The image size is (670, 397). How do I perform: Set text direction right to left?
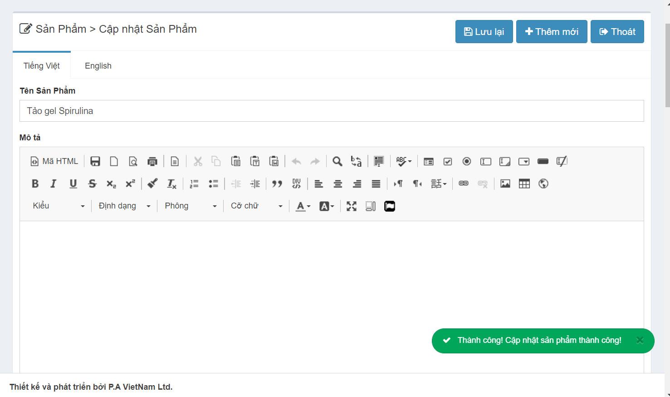(x=417, y=184)
